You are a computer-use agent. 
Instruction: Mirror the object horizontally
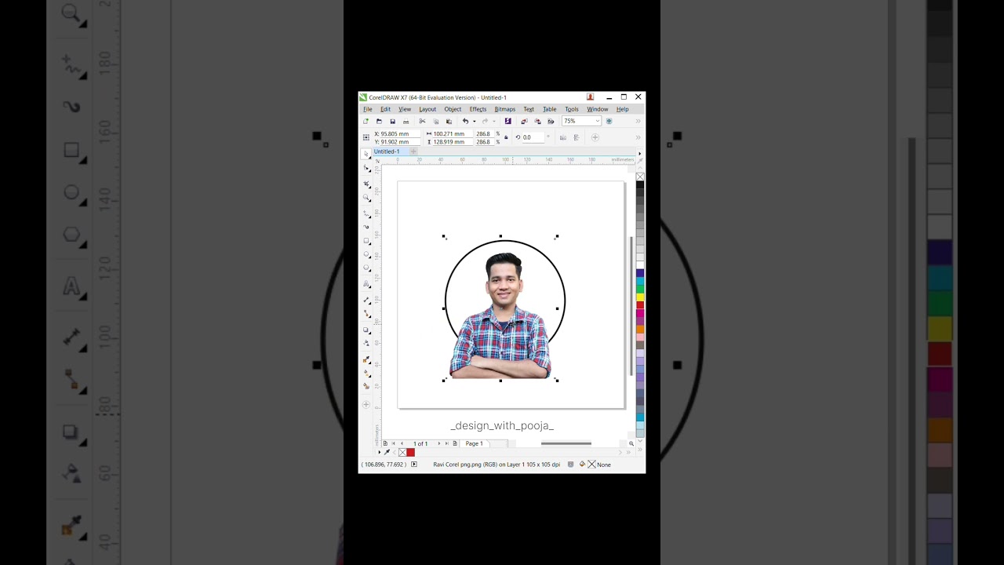click(x=562, y=137)
